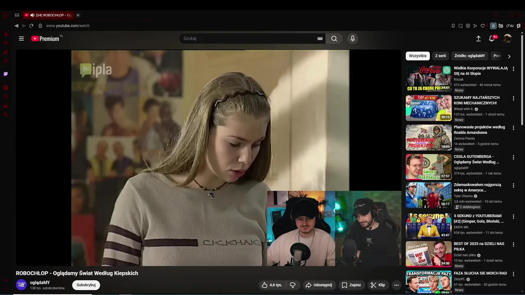Open more actions three-dot button under video
The width and height of the screenshot is (525, 295).
tap(396, 285)
